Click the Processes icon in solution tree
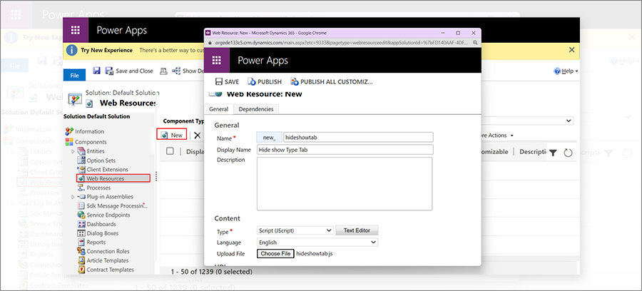 [x=81, y=188]
